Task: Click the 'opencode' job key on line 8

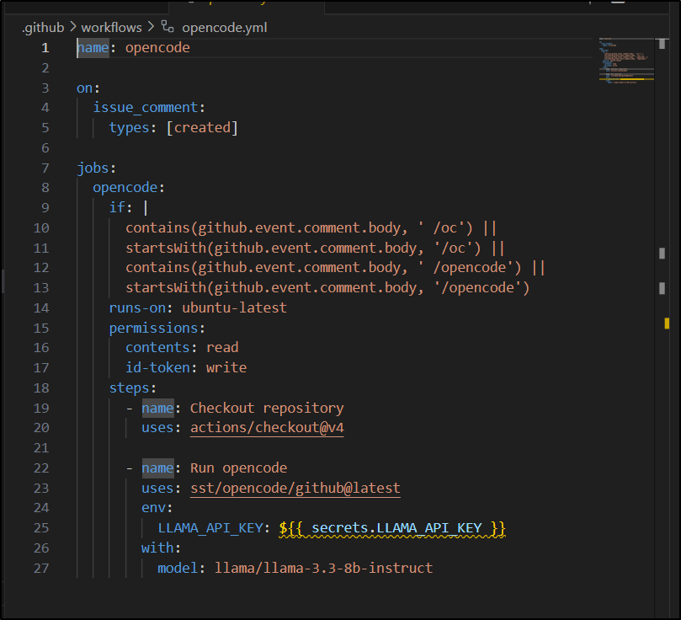Action: pyautogui.click(x=125, y=188)
